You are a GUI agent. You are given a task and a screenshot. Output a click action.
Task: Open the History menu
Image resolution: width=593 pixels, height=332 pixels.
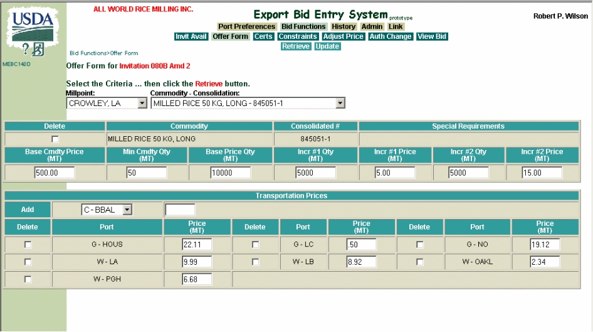344,26
